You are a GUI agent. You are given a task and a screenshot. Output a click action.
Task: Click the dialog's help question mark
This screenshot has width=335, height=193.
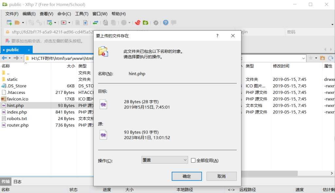click(217, 36)
